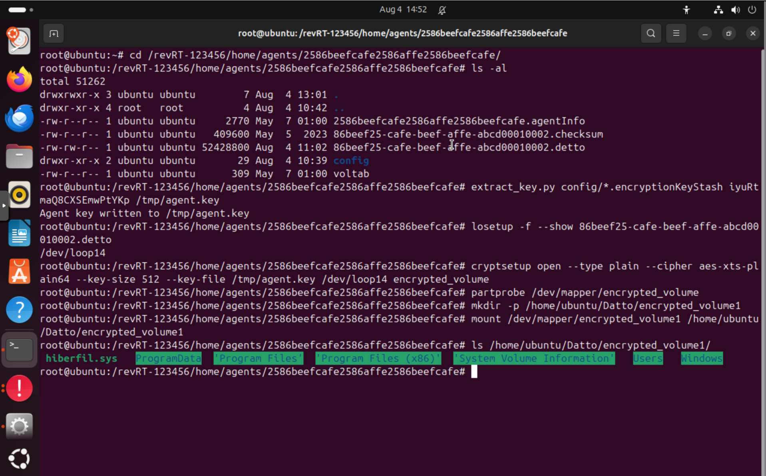Click the 'ls -al' command text
Screen dimensions: 766x476
click(x=489, y=68)
